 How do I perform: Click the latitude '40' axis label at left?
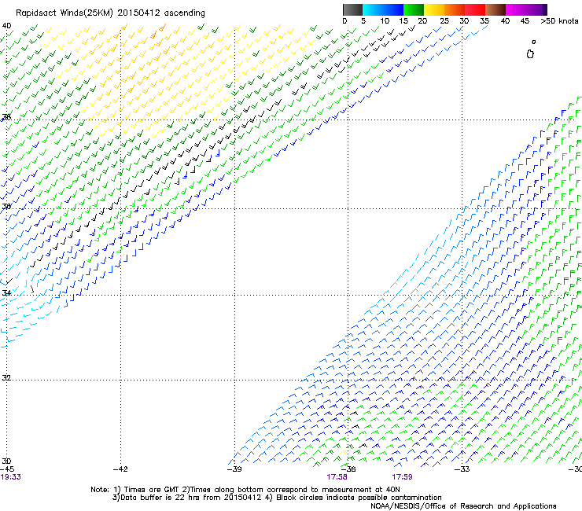click(x=6, y=26)
